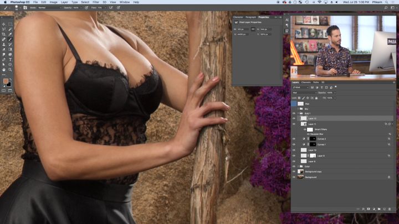This screenshot has width=399, height=224.
Task: Select the Eraser tool
Action: (x=4, y=50)
